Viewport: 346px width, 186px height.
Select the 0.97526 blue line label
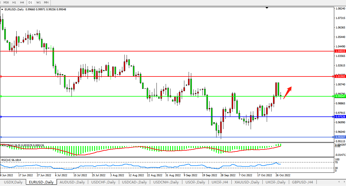click(340, 117)
